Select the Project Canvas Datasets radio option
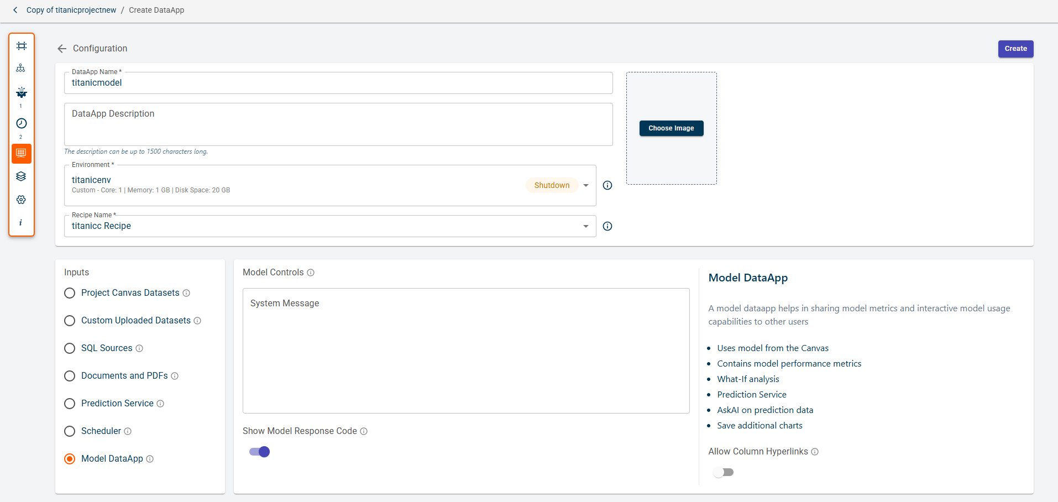The width and height of the screenshot is (1058, 502). (x=70, y=293)
